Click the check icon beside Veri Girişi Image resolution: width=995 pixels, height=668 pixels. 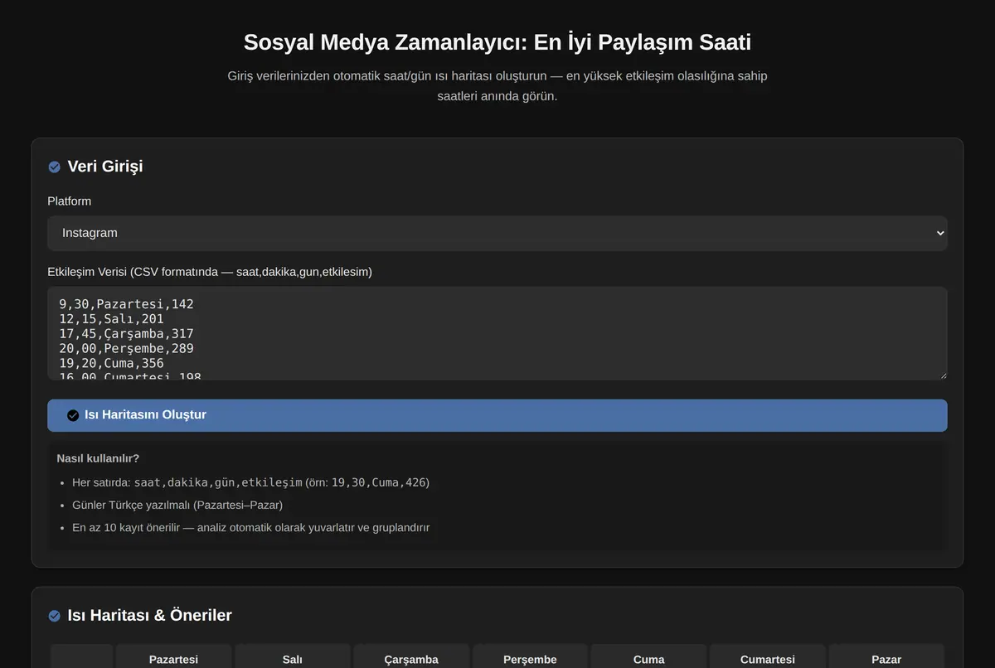coord(55,167)
